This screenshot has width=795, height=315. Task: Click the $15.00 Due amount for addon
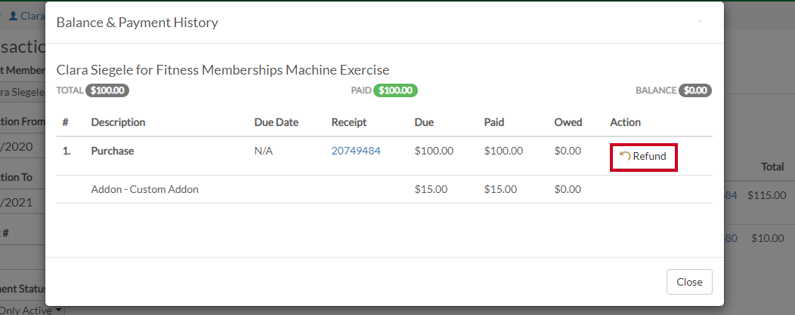tap(431, 190)
